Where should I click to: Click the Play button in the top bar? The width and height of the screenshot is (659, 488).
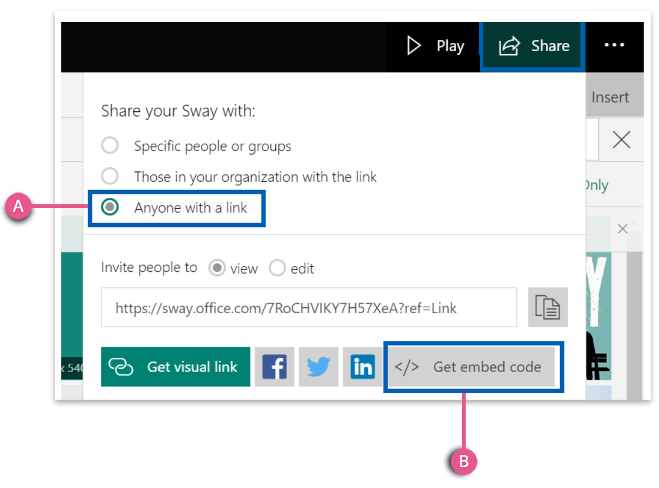coord(435,46)
